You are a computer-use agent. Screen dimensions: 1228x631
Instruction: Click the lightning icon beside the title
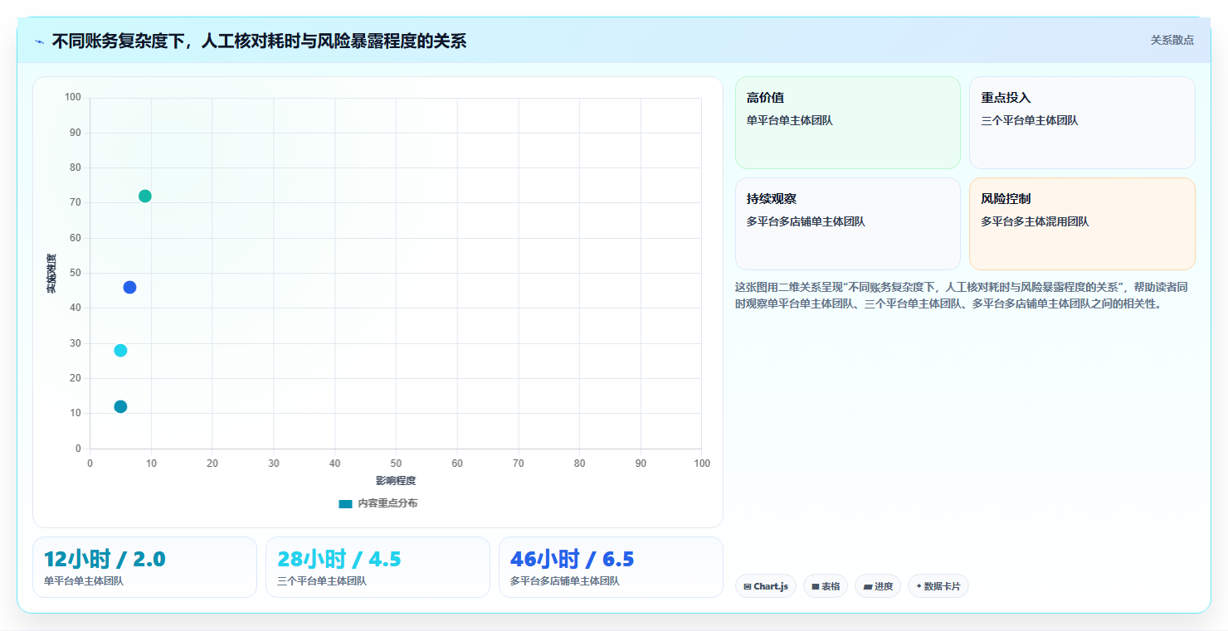click(x=40, y=41)
